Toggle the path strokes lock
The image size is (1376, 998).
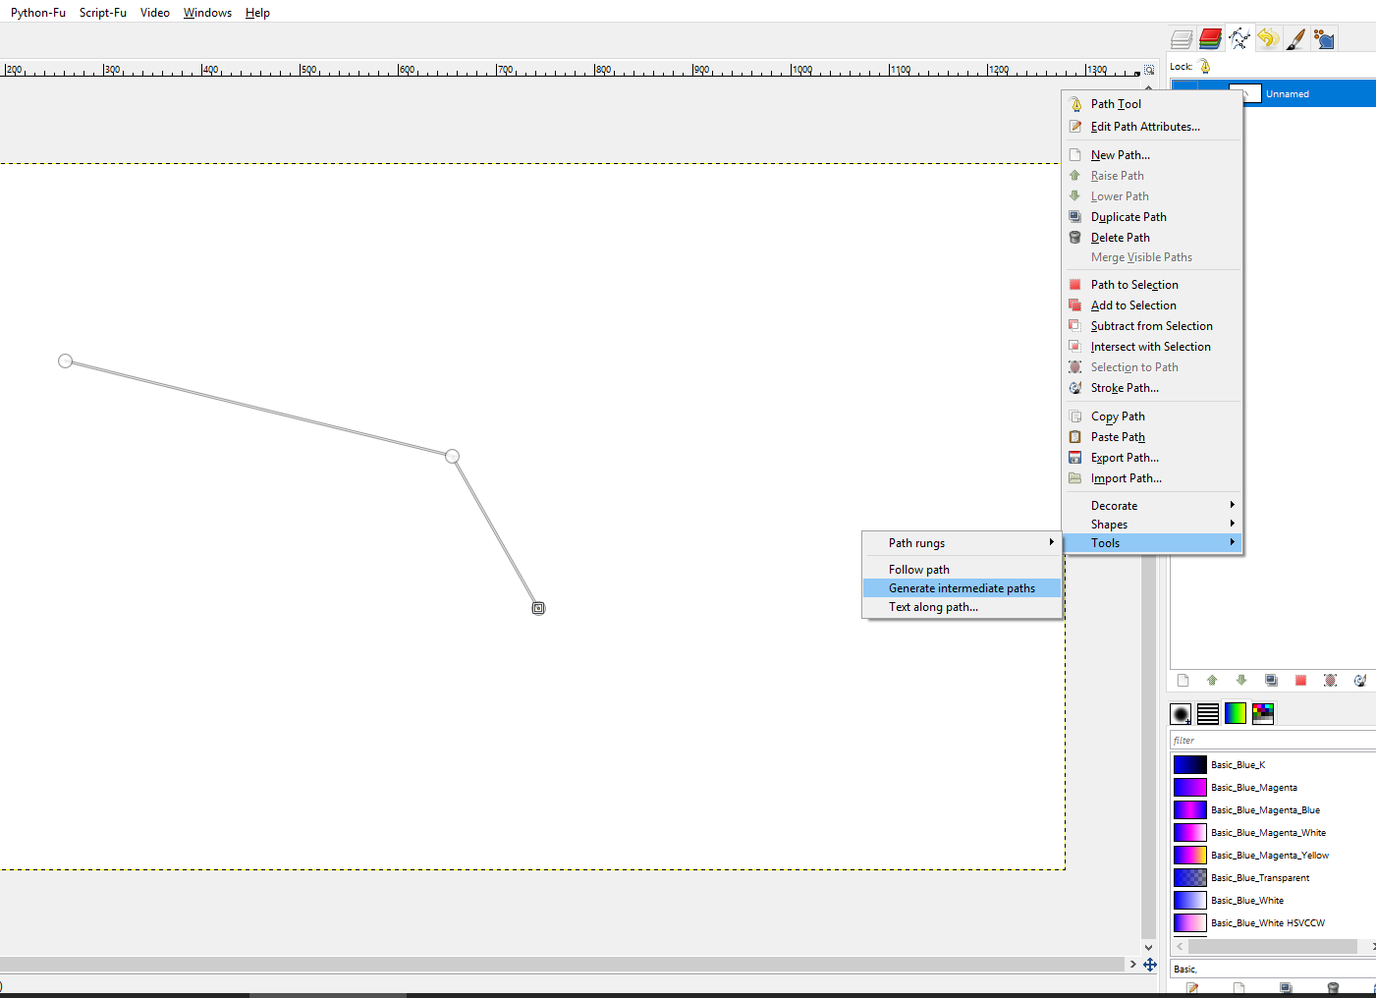[1205, 67]
